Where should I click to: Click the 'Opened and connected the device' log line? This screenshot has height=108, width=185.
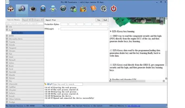[x=69, y=98]
